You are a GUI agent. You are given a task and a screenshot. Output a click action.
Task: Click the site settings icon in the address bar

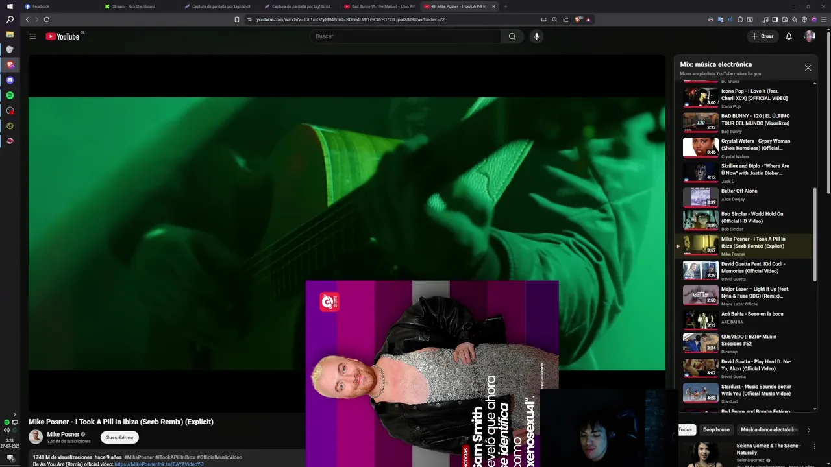click(250, 19)
